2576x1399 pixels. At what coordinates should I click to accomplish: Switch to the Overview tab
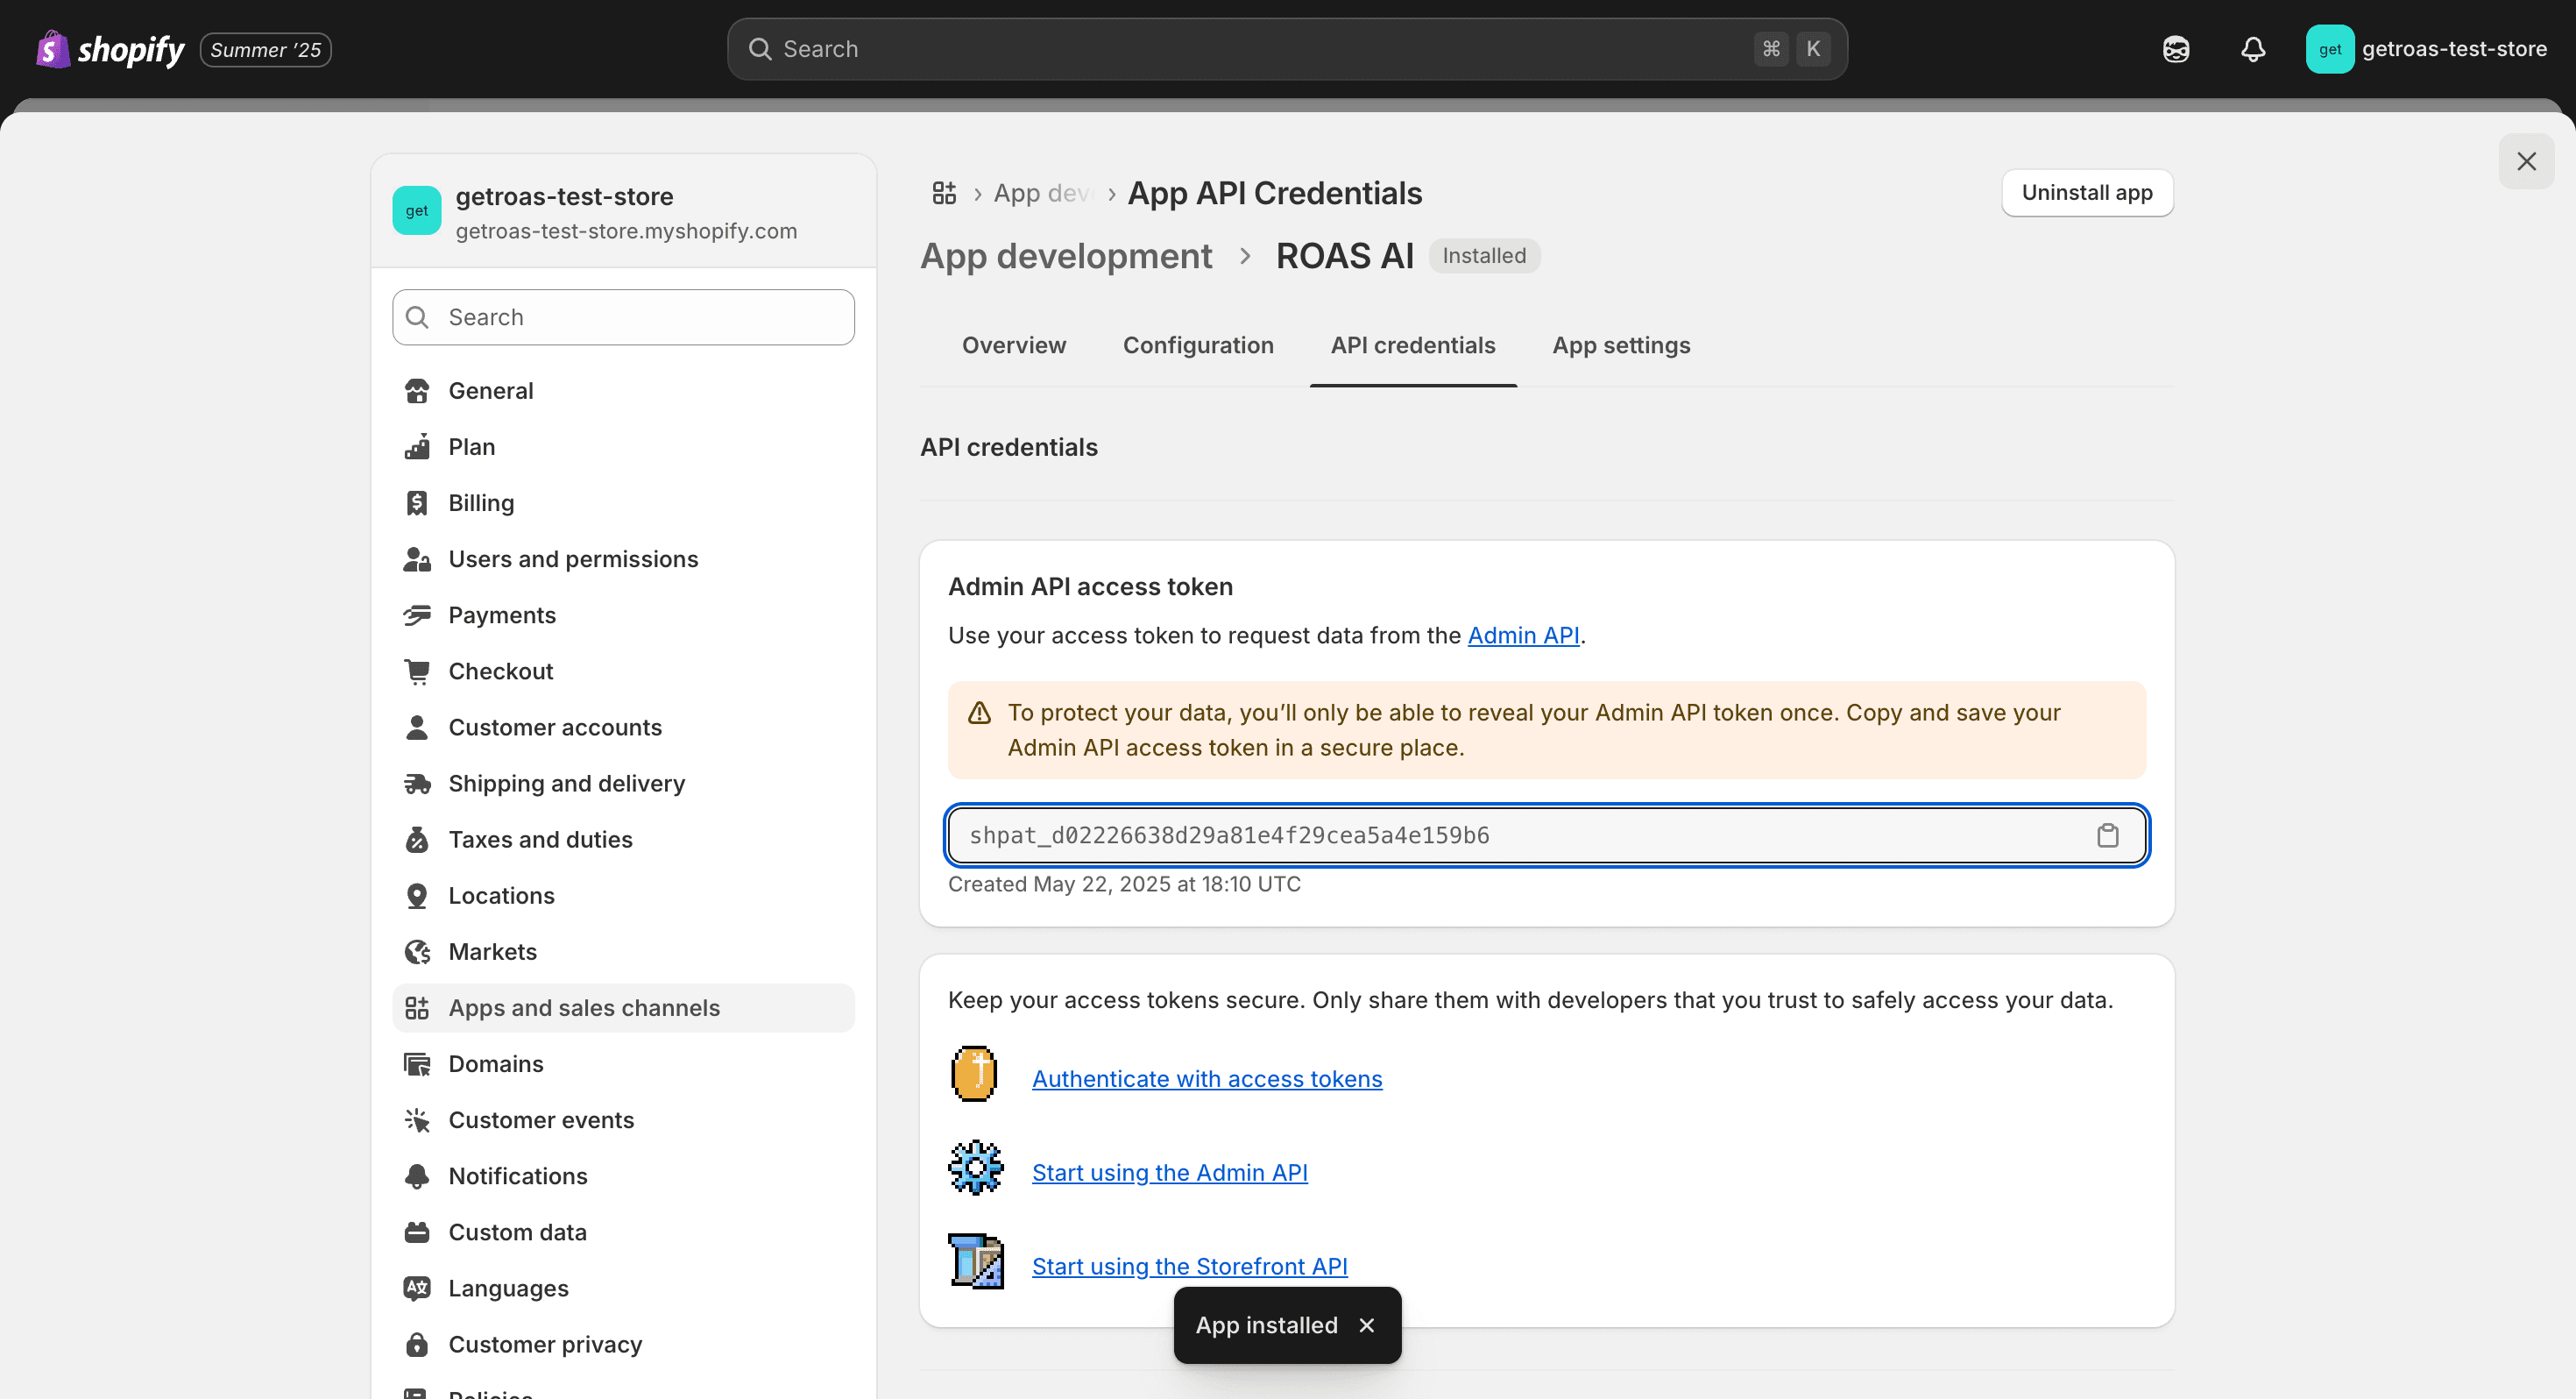[x=1013, y=345]
